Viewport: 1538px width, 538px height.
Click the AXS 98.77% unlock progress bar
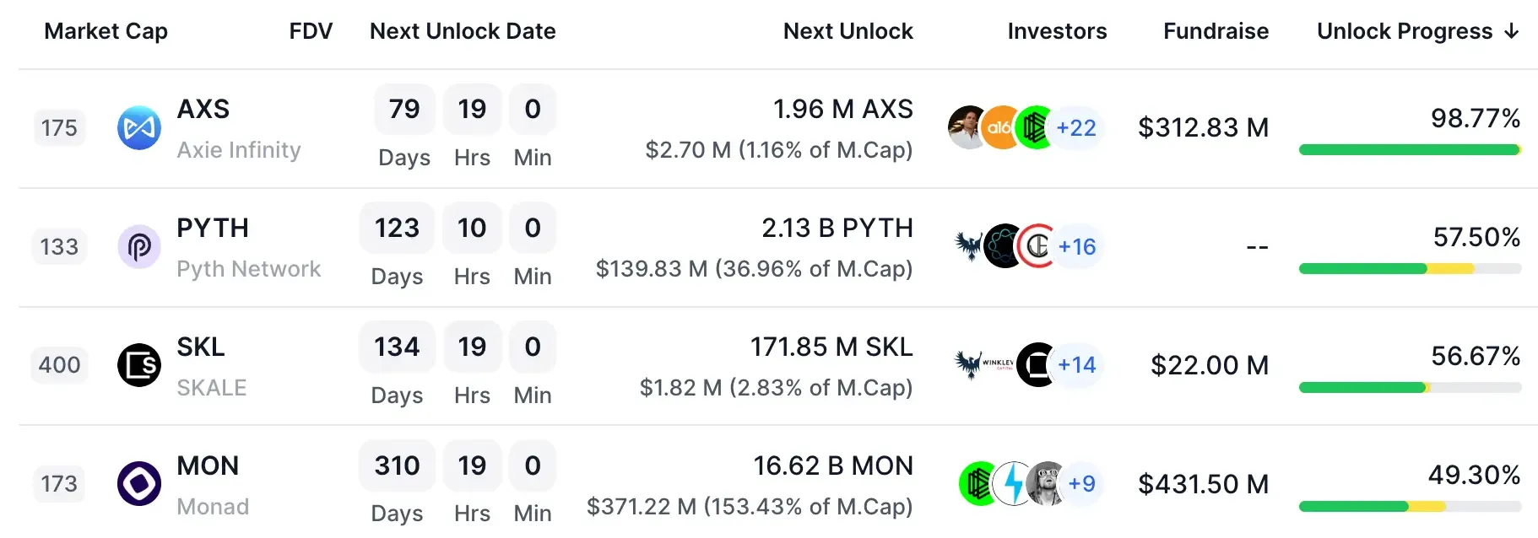(x=1410, y=150)
